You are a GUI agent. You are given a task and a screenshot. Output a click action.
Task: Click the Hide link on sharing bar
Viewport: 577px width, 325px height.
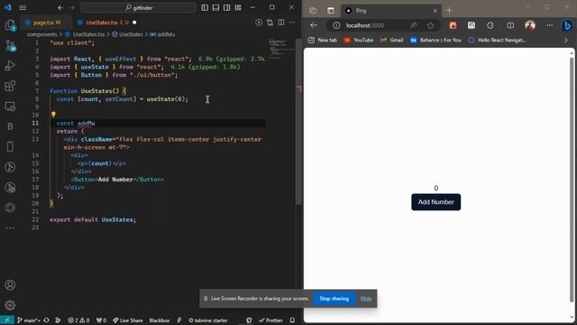tap(366, 299)
